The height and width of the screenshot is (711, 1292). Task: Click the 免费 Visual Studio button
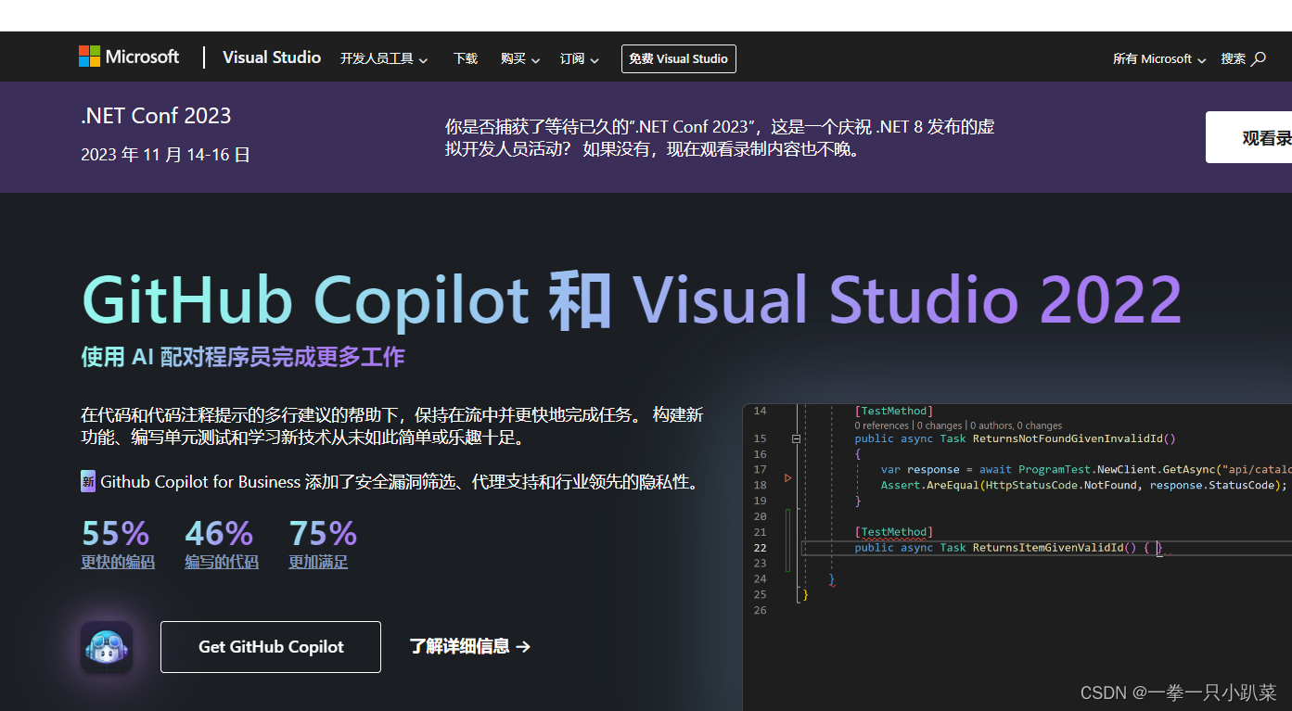pos(679,58)
